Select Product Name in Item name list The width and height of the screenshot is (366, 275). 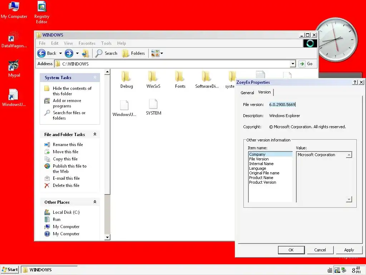coord(270,178)
